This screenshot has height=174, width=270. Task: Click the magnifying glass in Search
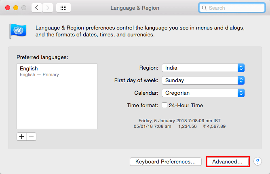pos(204,8)
